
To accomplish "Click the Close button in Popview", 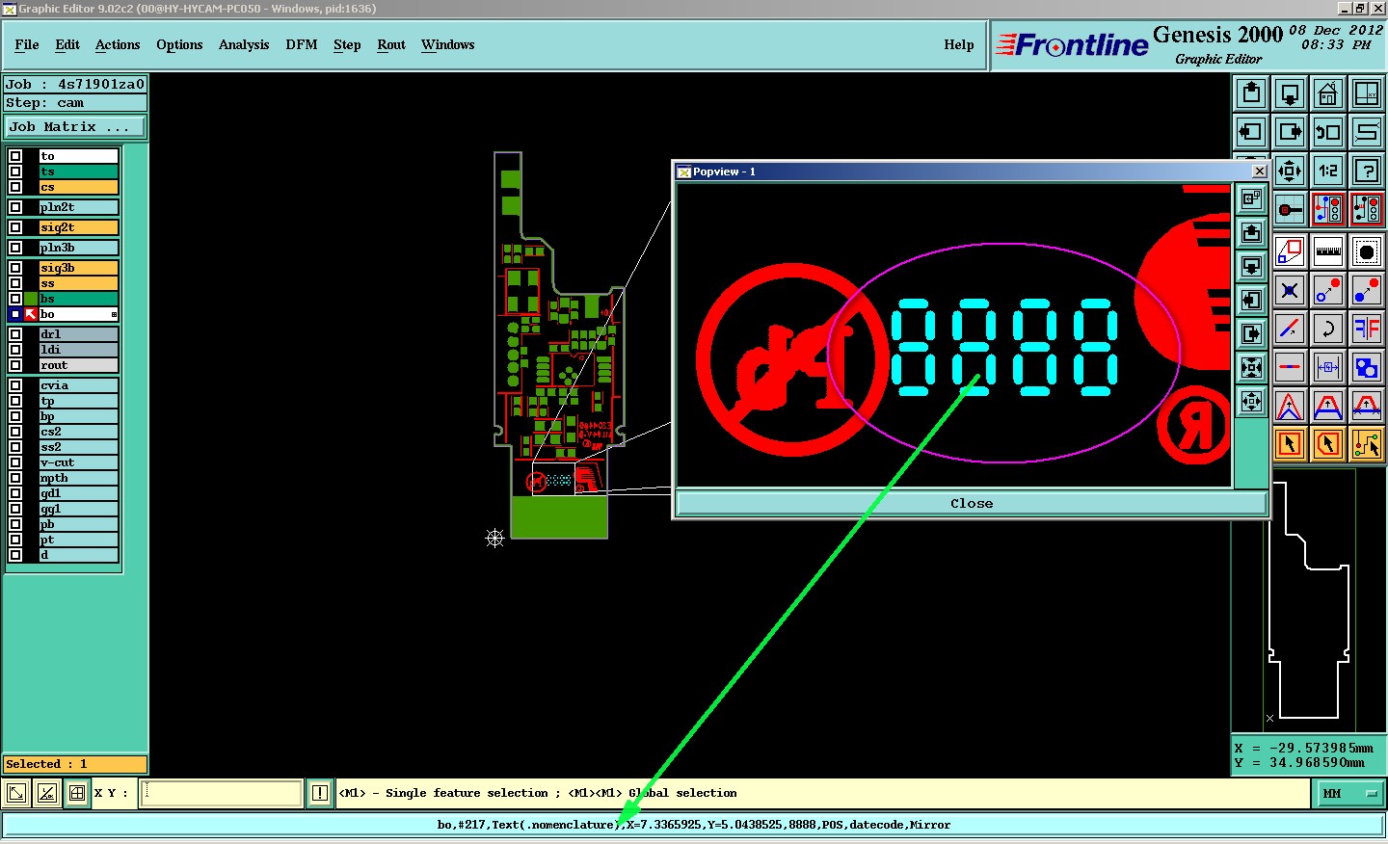I will [x=972, y=503].
